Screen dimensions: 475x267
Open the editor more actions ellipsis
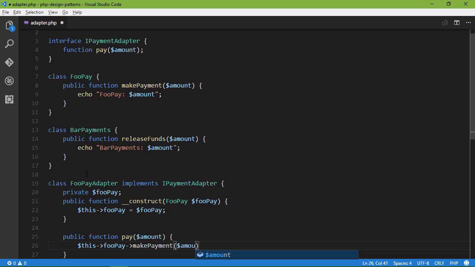(468, 23)
